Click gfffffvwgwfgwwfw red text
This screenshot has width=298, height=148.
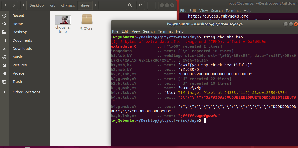[199, 116]
